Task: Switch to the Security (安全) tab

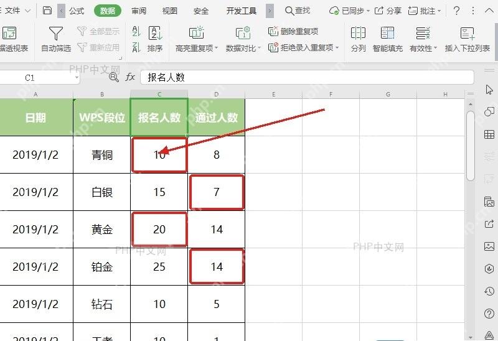Action: (200, 11)
